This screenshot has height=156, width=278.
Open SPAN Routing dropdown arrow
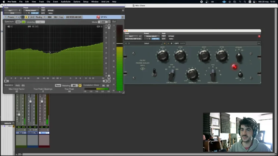click(44, 17)
